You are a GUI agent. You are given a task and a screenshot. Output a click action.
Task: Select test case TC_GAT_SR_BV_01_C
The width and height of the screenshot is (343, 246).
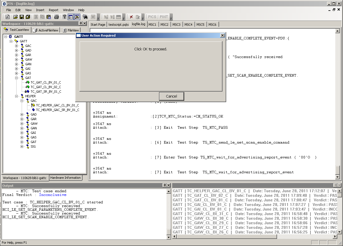point(46,92)
